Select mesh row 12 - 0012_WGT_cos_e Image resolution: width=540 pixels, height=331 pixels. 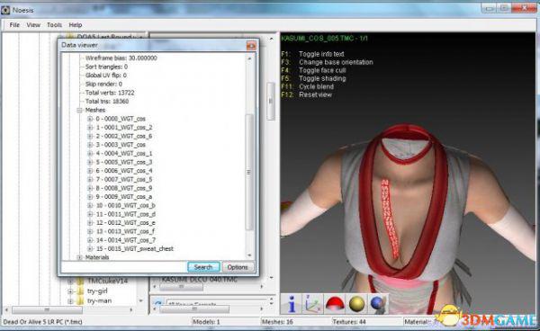pos(126,223)
